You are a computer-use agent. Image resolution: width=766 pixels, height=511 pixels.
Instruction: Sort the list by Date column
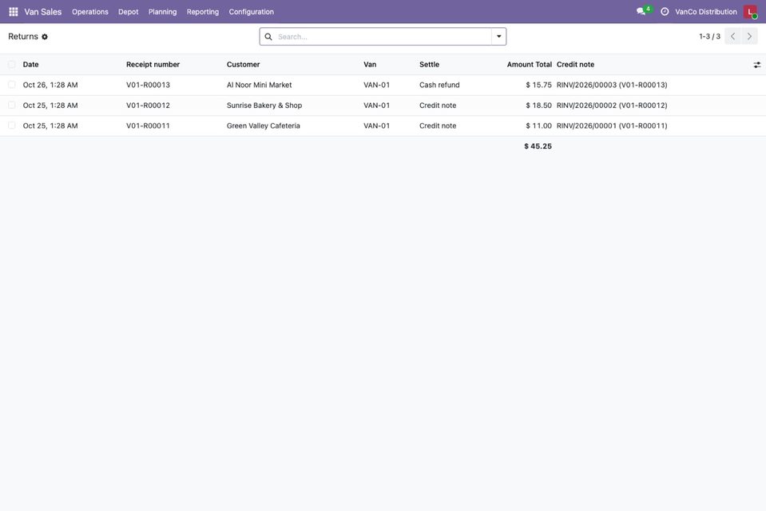pos(31,65)
